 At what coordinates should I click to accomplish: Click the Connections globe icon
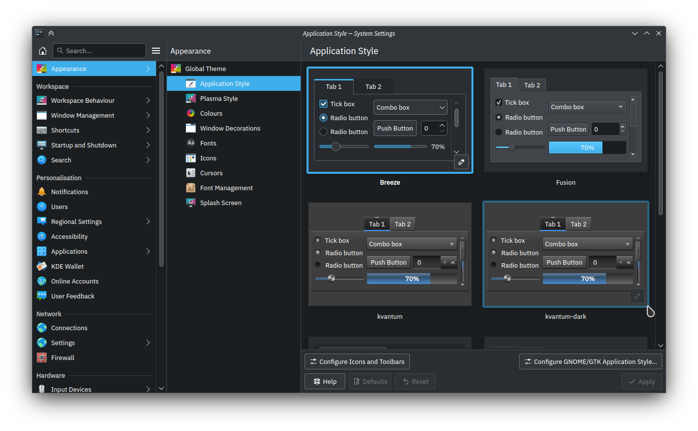tap(42, 328)
